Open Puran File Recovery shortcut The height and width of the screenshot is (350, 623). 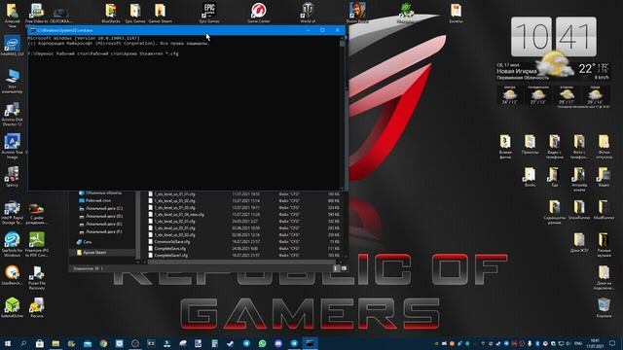37,278
